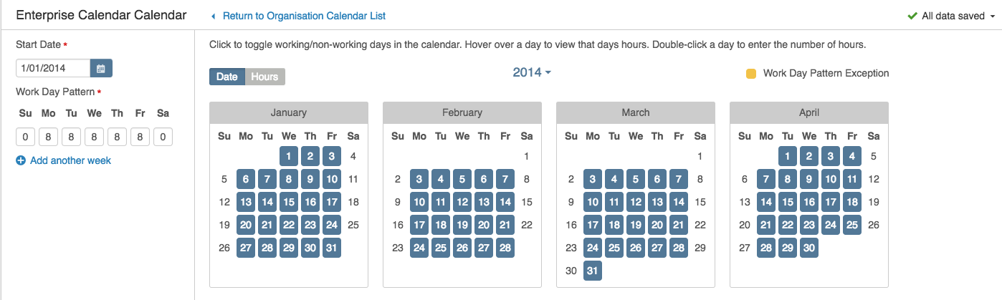Toggle Sunday January 26 as working day

pyautogui.click(x=224, y=248)
